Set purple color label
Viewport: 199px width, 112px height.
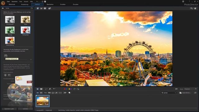(x=71, y=89)
